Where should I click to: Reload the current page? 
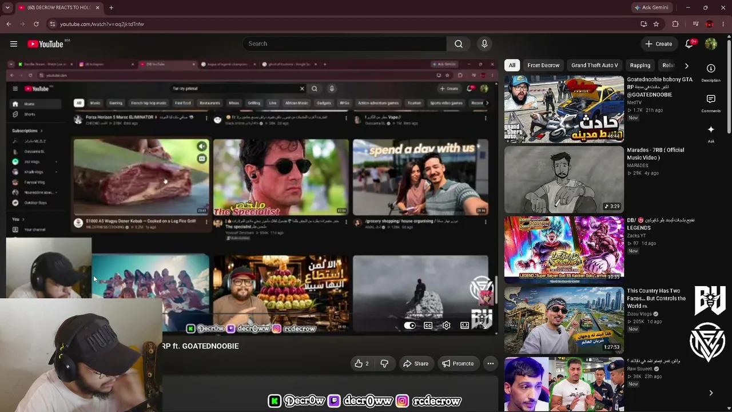tap(36, 24)
